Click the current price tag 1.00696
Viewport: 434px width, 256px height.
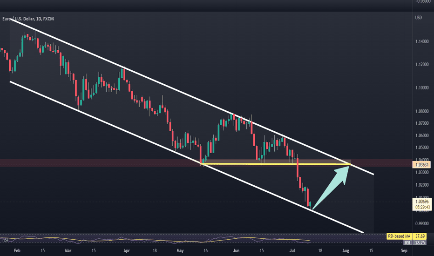coord(421,202)
